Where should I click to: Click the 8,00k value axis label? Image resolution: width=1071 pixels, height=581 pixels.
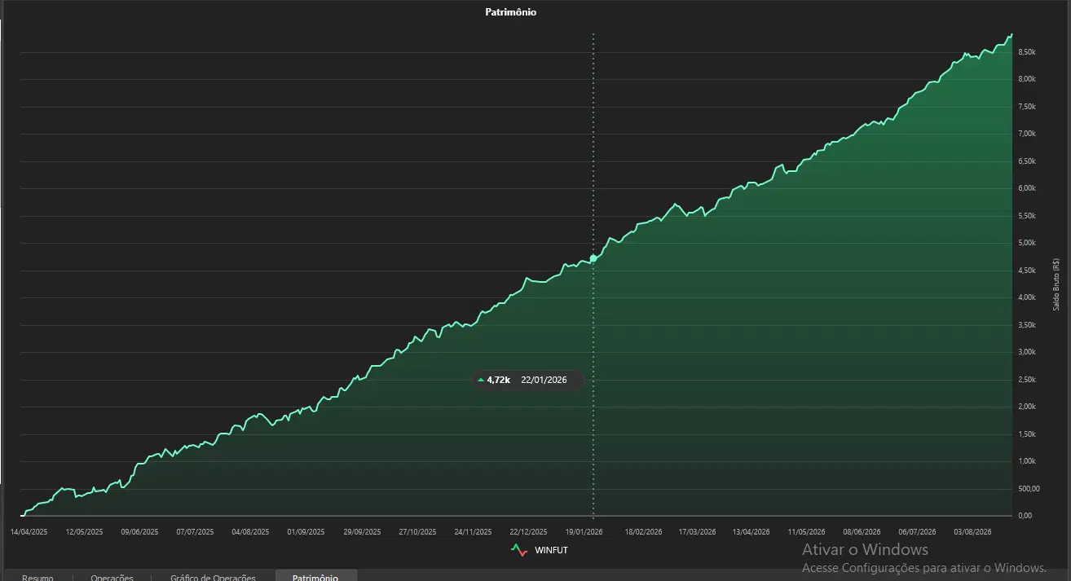(x=1027, y=79)
